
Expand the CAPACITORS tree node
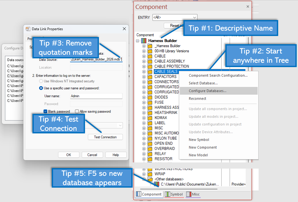click(x=144, y=77)
